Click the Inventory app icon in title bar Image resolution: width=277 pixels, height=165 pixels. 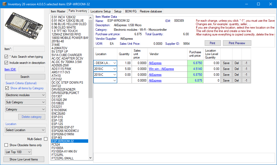point(4,4)
